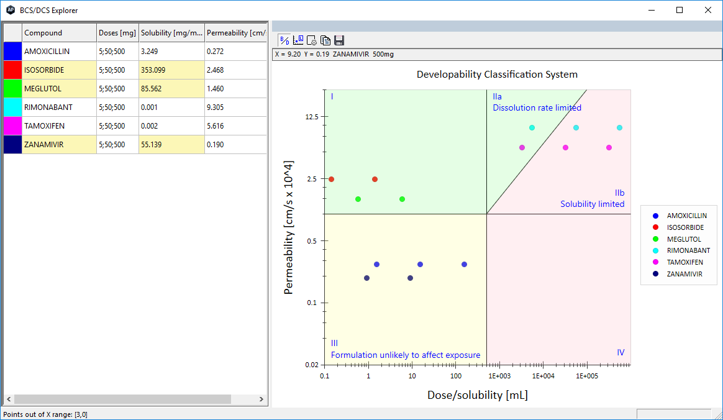Image resolution: width=723 pixels, height=420 pixels.
Task: Save the plot with the floppy disk icon
Action: pyautogui.click(x=339, y=40)
